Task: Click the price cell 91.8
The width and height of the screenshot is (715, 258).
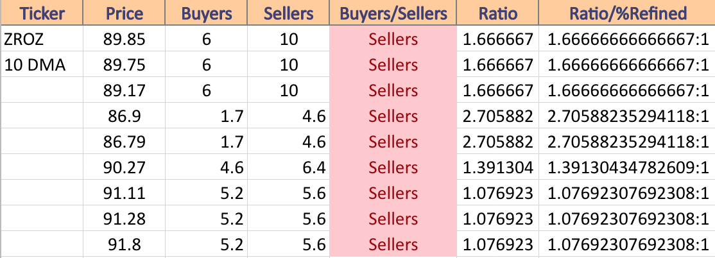Action: tap(124, 244)
